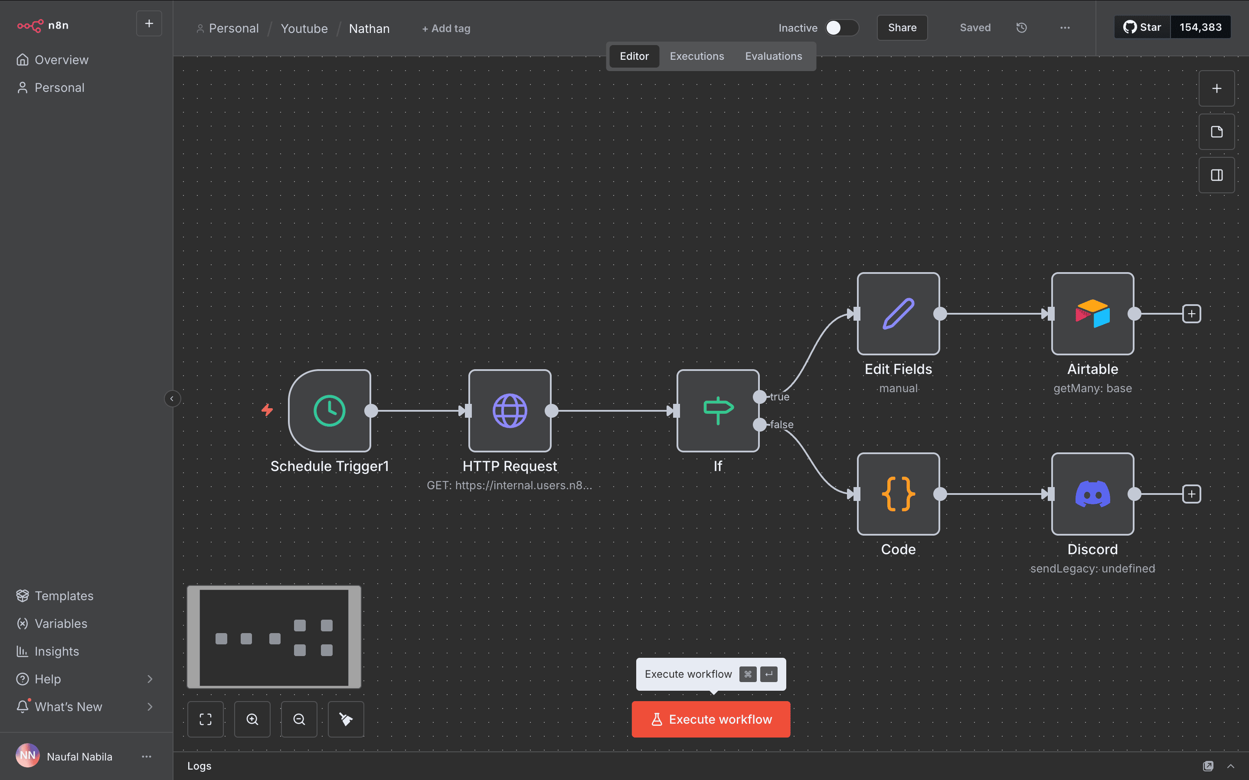Click the canvas minimap thumbnail
The width and height of the screenshot is (1249, 780).
274,637
